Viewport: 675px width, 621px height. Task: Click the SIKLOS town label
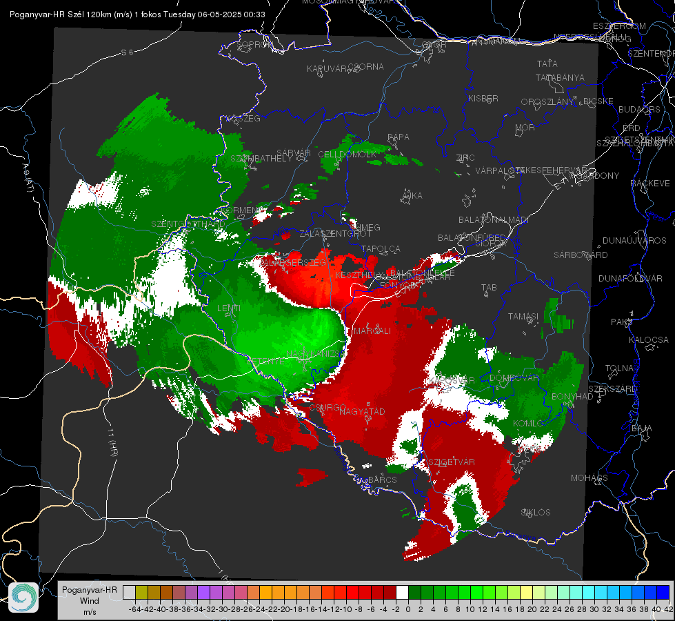point(536,513)
